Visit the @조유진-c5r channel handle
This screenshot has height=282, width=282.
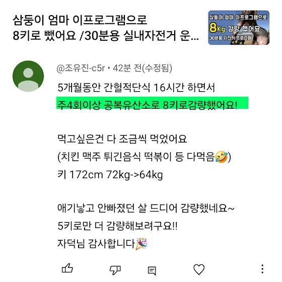[x=81, y=68]
